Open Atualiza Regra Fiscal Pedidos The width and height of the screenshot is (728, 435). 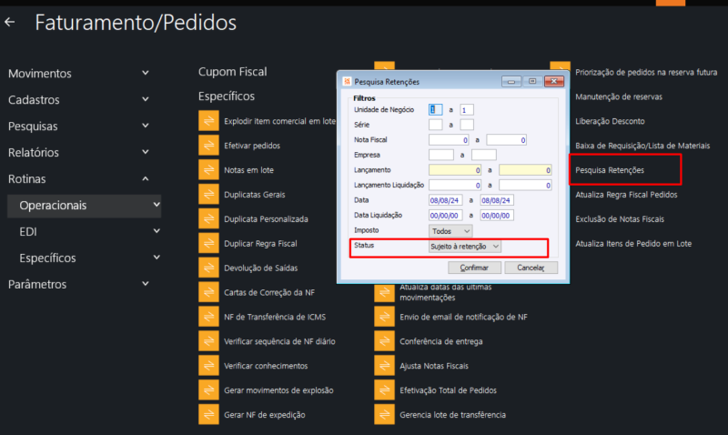(x=626, y=195)
